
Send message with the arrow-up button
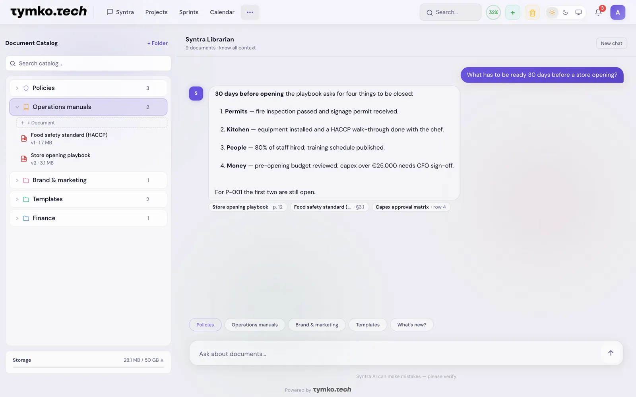coord(611,353)
